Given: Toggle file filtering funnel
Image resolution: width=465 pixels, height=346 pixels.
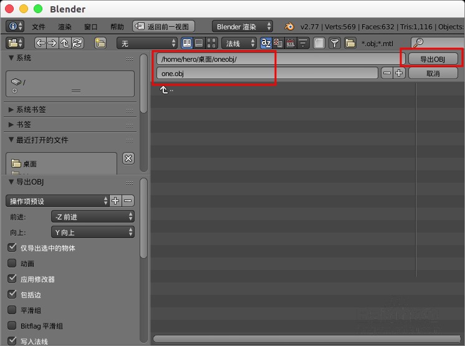Looking at the screenshot, I should click(335, 43).
